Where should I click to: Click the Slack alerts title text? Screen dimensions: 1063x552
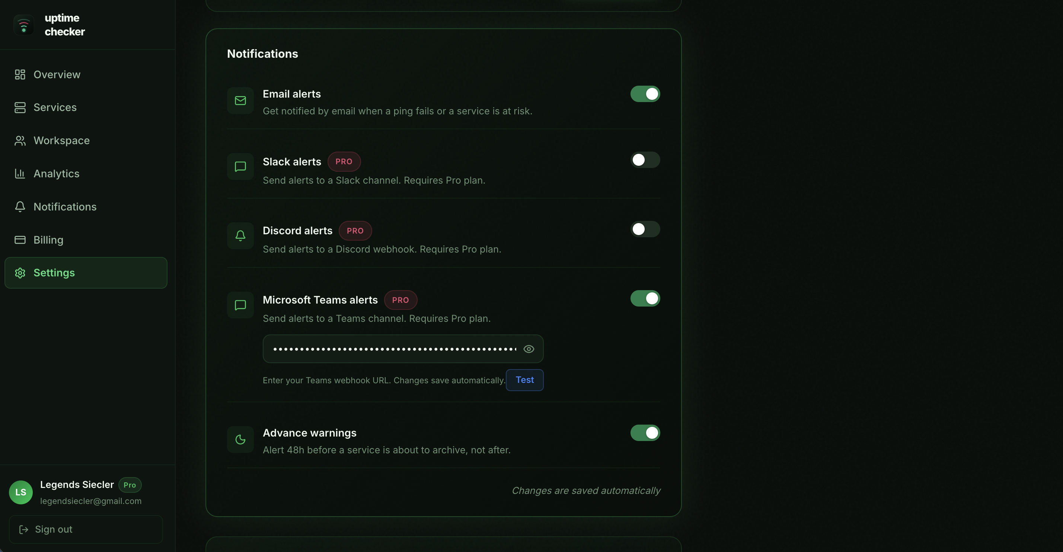click(292, 161)
